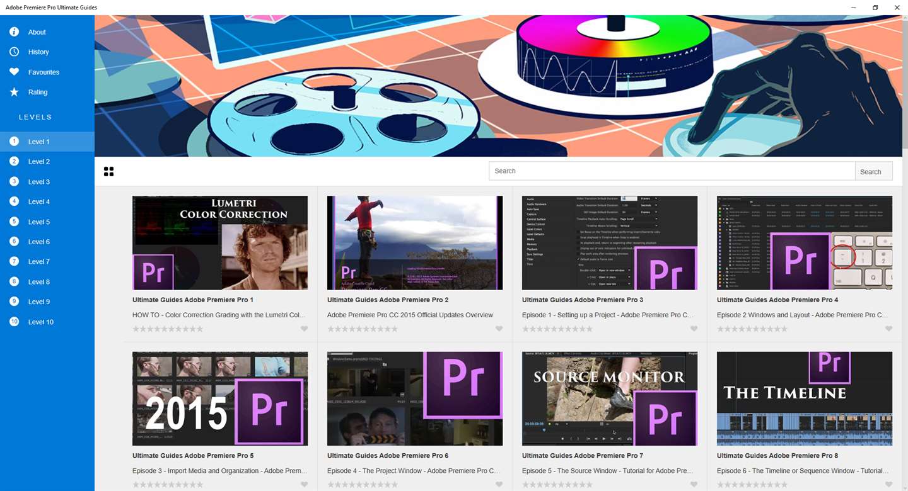Switch to Level 10 label

pyautogui.click(x=41, y=322)
